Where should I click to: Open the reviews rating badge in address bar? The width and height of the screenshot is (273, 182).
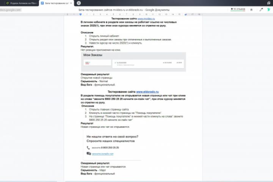[x=238, y=9]
